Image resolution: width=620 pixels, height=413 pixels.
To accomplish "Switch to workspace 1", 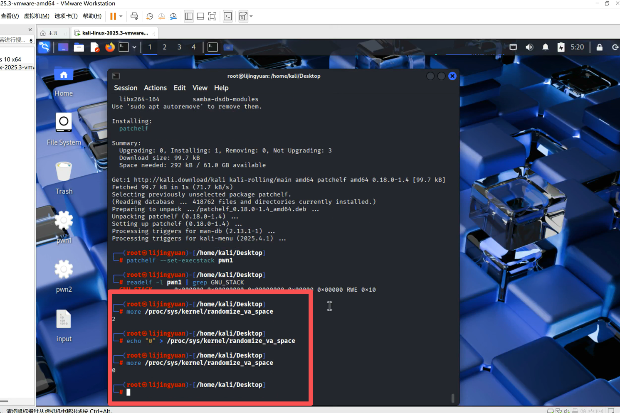I will [x=150, y=47].
